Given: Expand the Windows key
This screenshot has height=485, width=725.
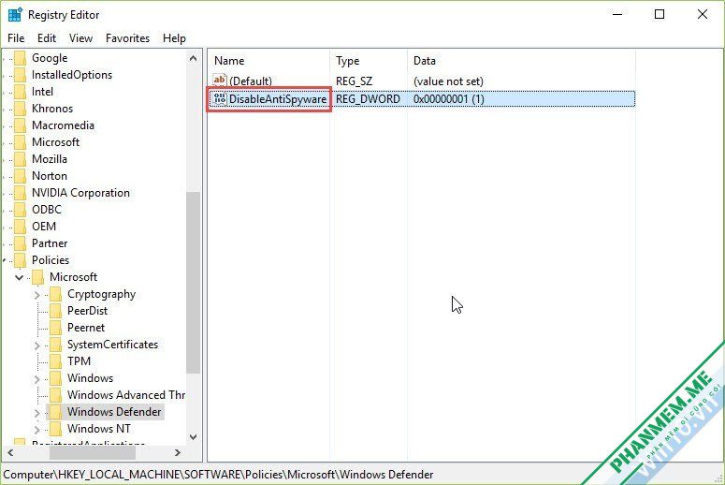Looking at the screenshot, I should point(37,379).
